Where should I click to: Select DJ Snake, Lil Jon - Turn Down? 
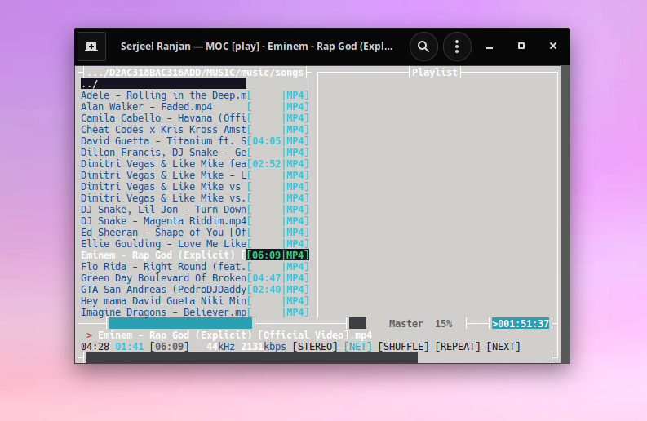tap(195, 210)
